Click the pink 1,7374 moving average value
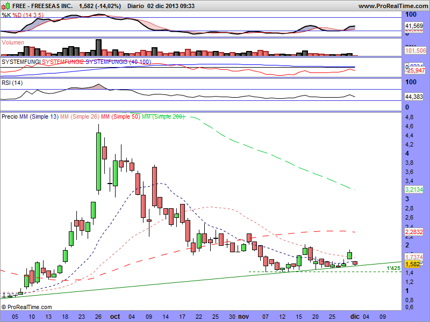 coord(414,257)
